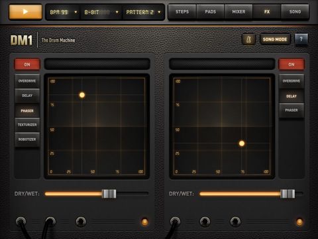Click the orange indicator LED of left unit

pyautogui.click(x=144, y=222)
